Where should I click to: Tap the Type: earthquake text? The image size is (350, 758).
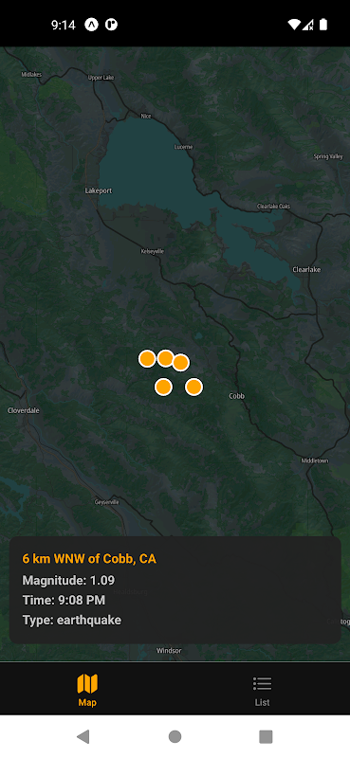(x=72, y=620)
